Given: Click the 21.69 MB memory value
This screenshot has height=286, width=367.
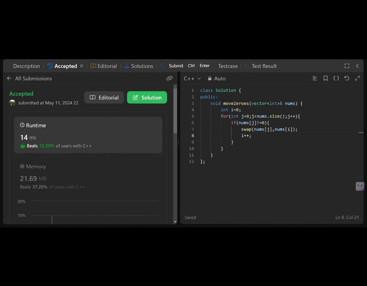Looking at the screenshot, I should point(33,179).
